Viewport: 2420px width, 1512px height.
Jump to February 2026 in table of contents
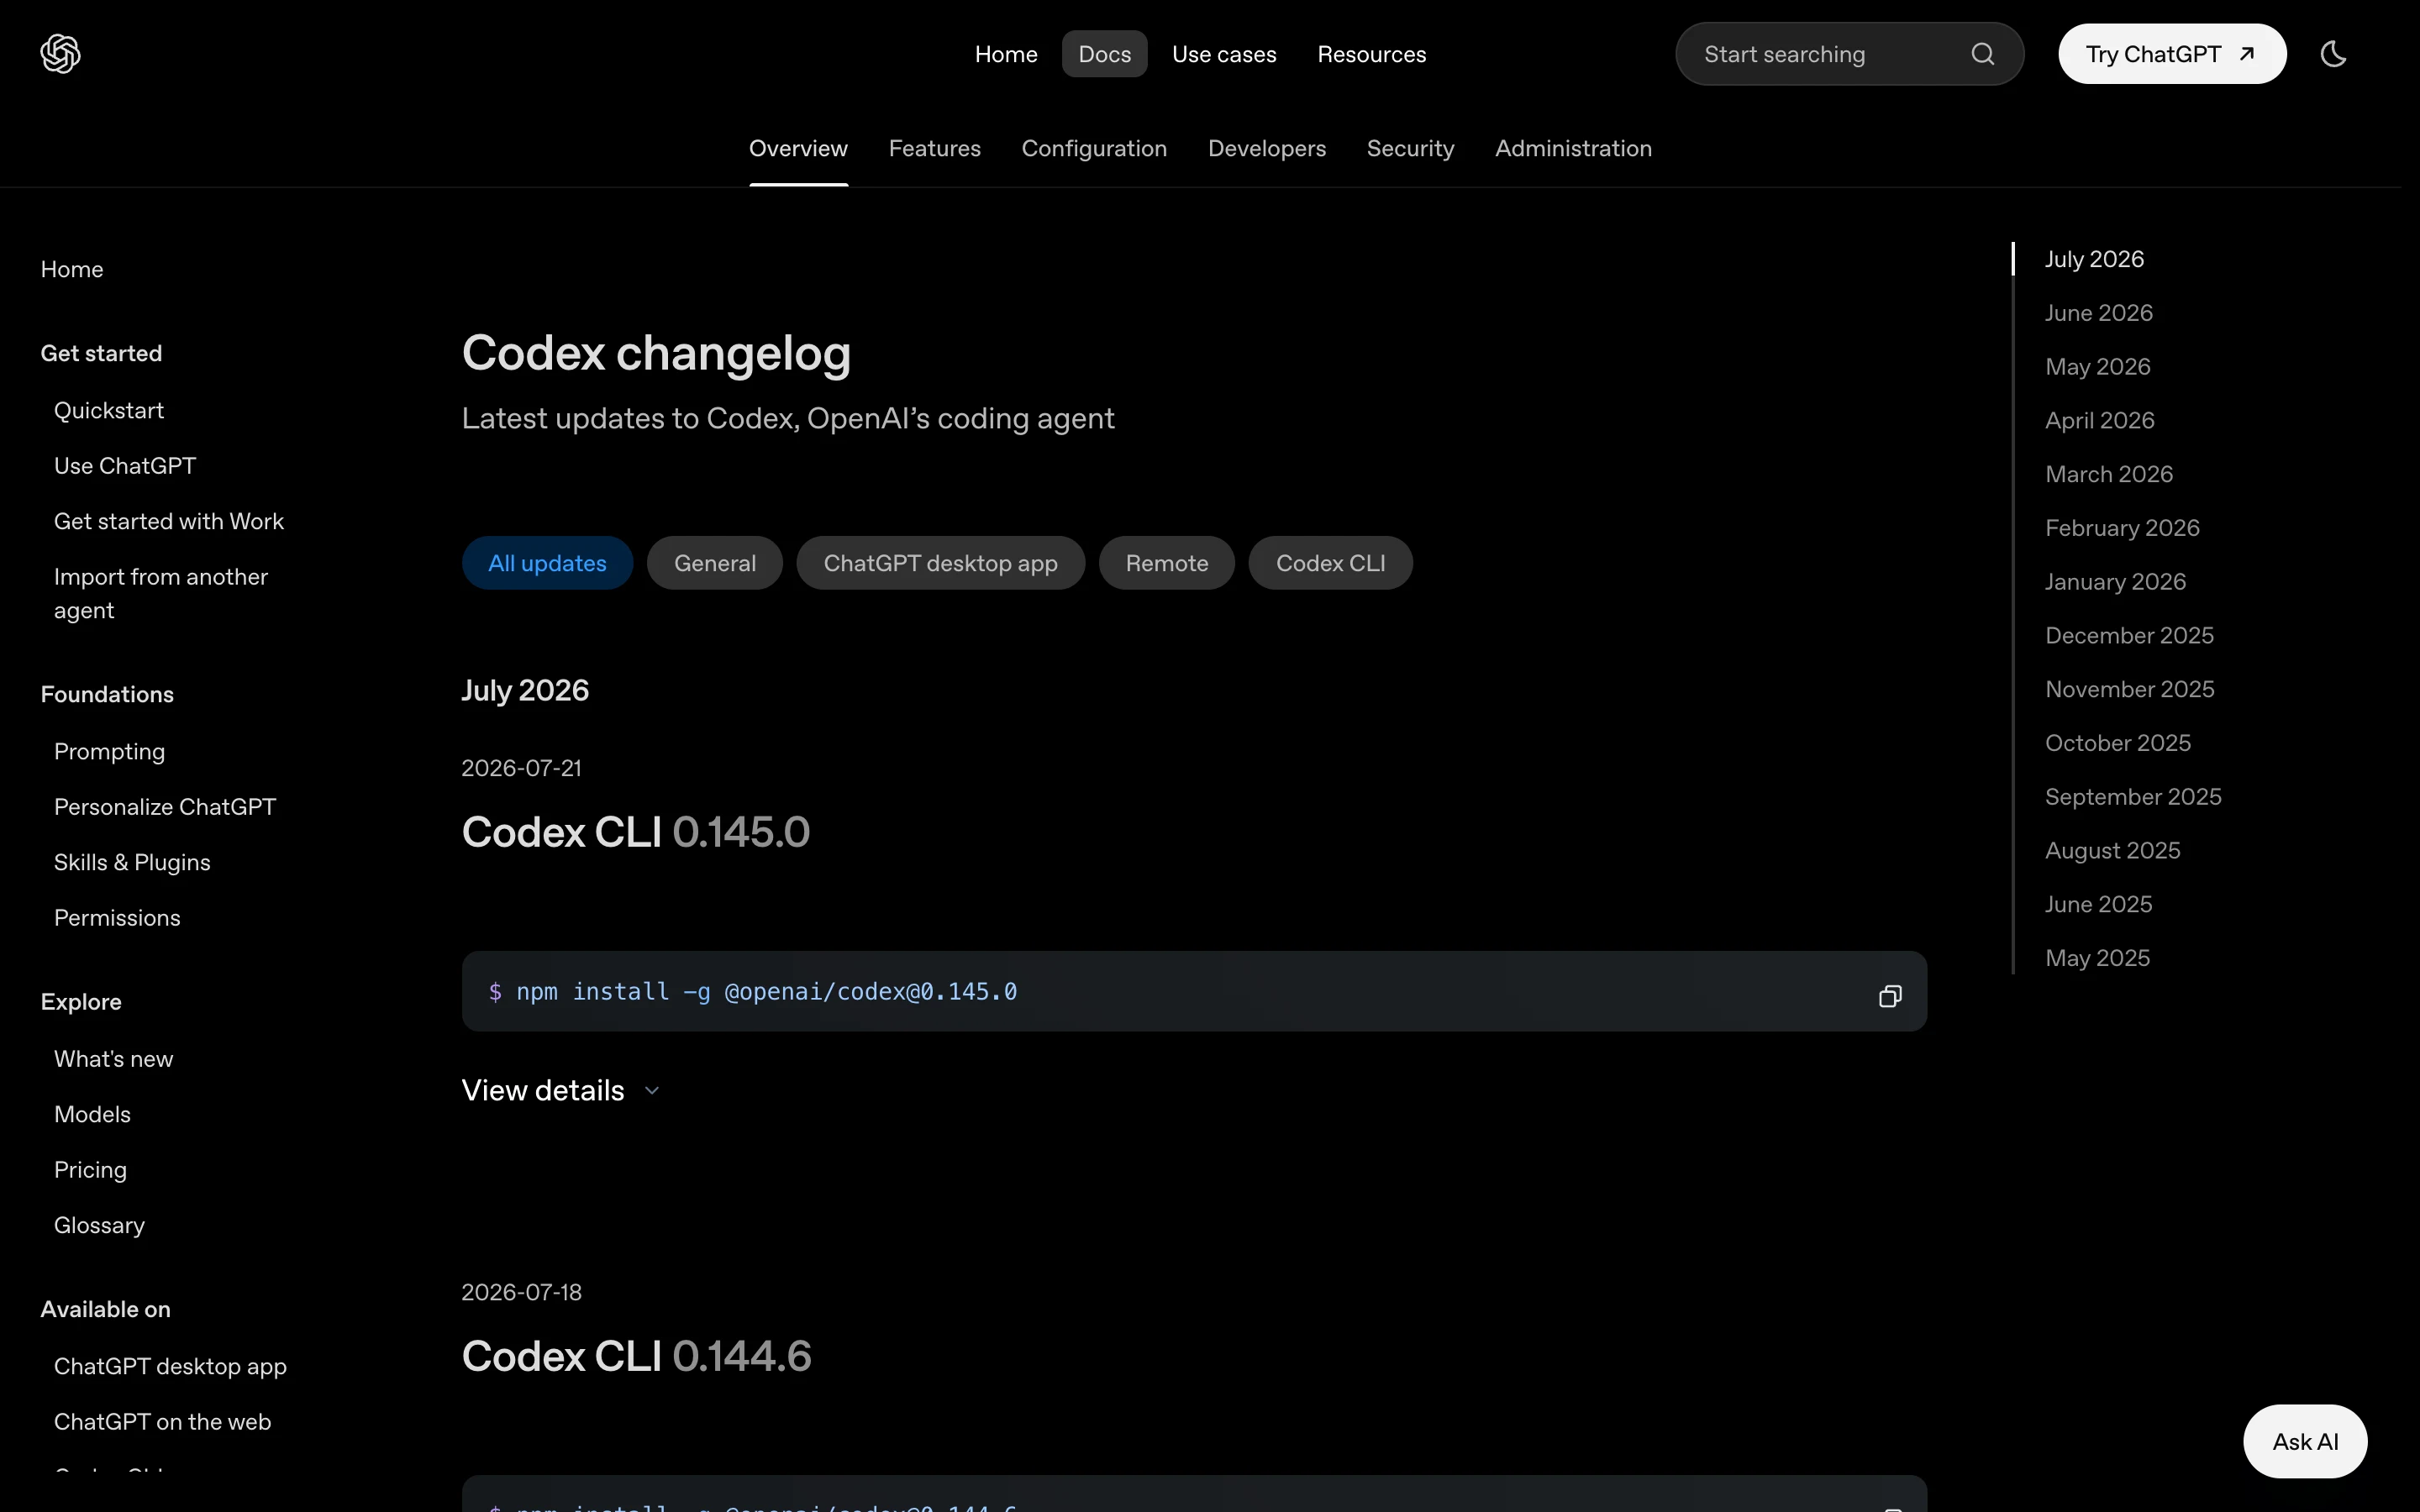tap(2122, 528)
